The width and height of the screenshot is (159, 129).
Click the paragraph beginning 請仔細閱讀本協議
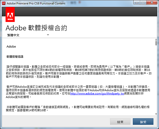(x=79, y=72)
